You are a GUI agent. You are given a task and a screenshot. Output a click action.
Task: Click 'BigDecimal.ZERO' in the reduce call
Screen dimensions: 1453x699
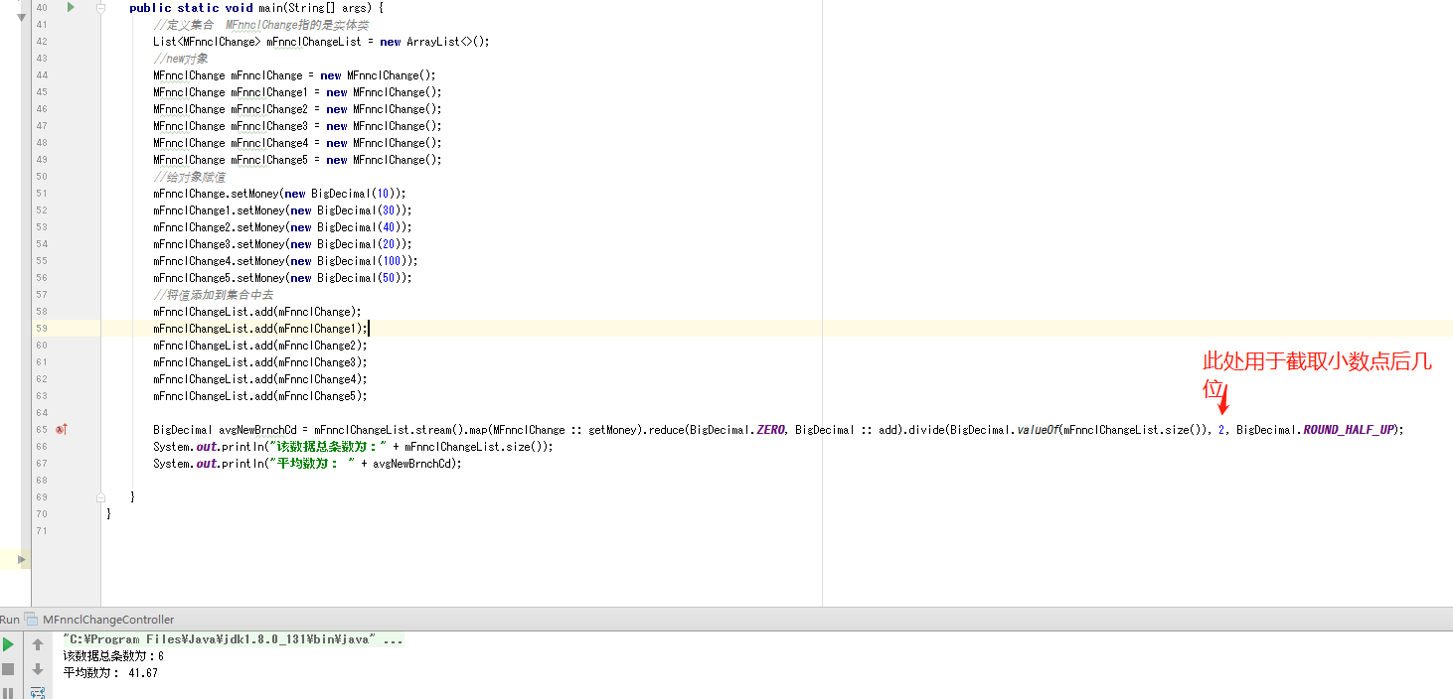point(736,430)
